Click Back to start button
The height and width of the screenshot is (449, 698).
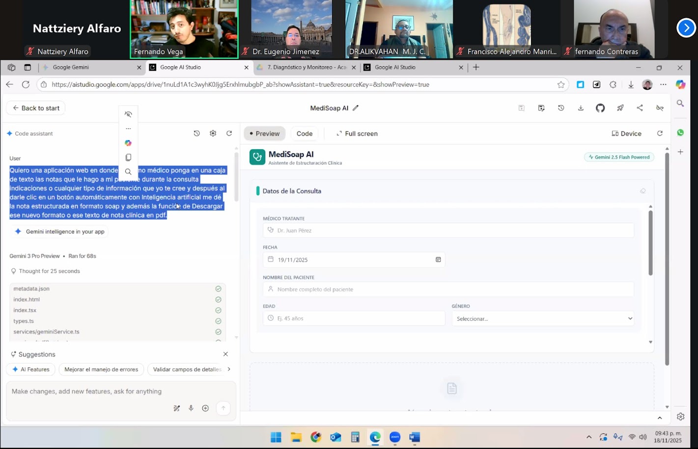pos(36,108)
